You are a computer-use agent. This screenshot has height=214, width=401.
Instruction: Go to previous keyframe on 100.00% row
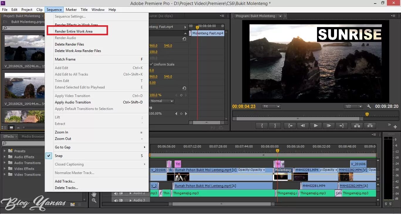[x=176, y=113]
